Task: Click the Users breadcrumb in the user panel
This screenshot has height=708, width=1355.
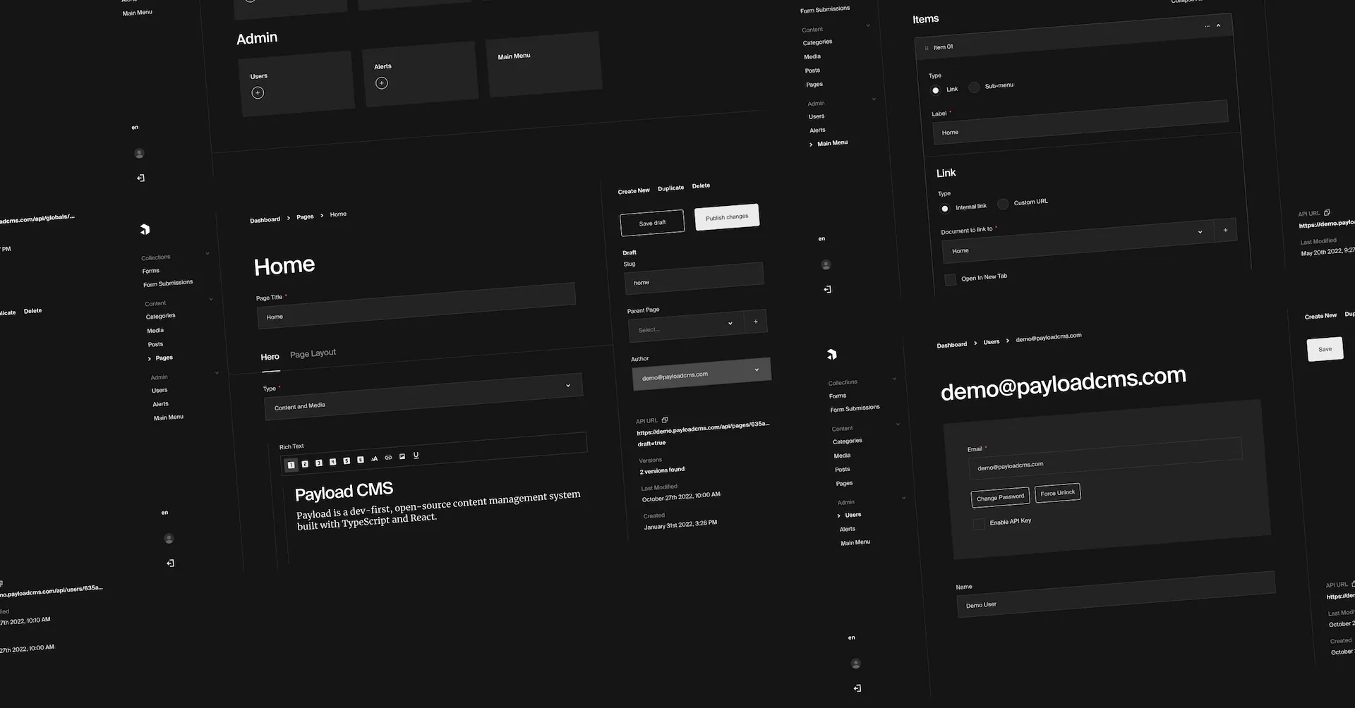Action: coord(992,342)
